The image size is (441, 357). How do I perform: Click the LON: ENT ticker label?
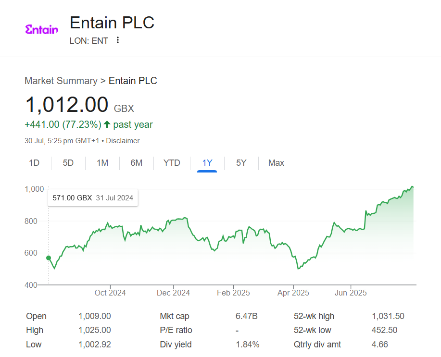[x=89, y=41]
